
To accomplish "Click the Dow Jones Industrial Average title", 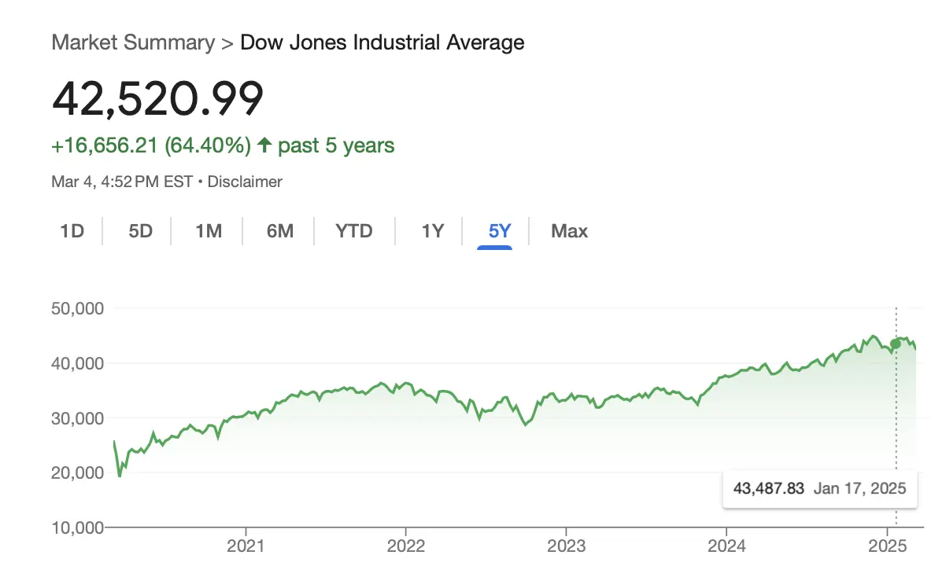I will 382,42.
